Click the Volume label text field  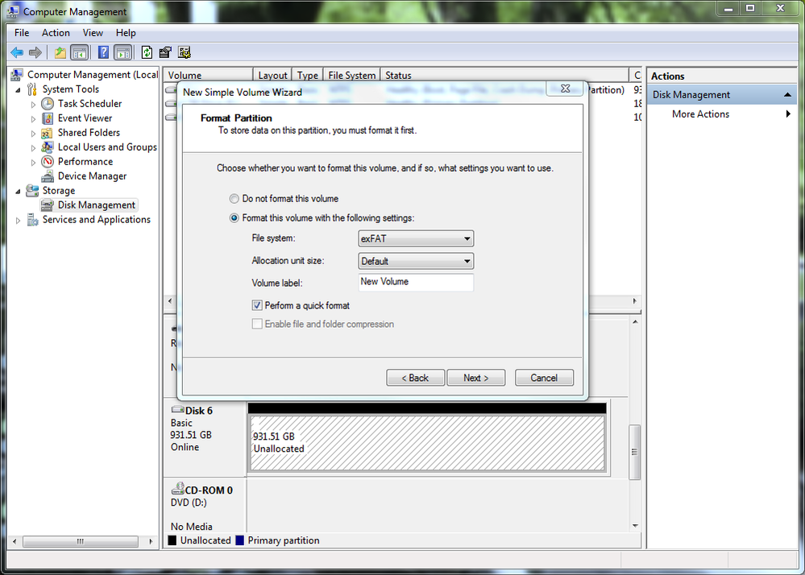click(x=415, y=283)
